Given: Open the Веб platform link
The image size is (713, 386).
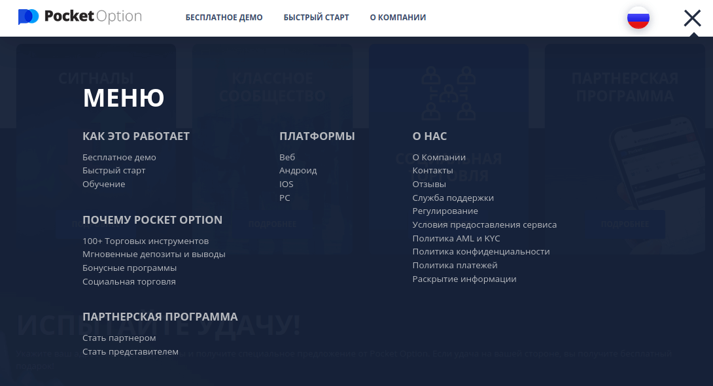Looking at the screenshot, I should pos(287,158).
